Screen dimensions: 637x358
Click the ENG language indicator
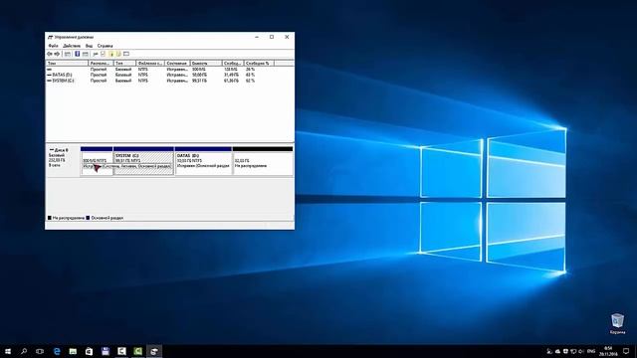pyautogui.click(x=591, y=351)
